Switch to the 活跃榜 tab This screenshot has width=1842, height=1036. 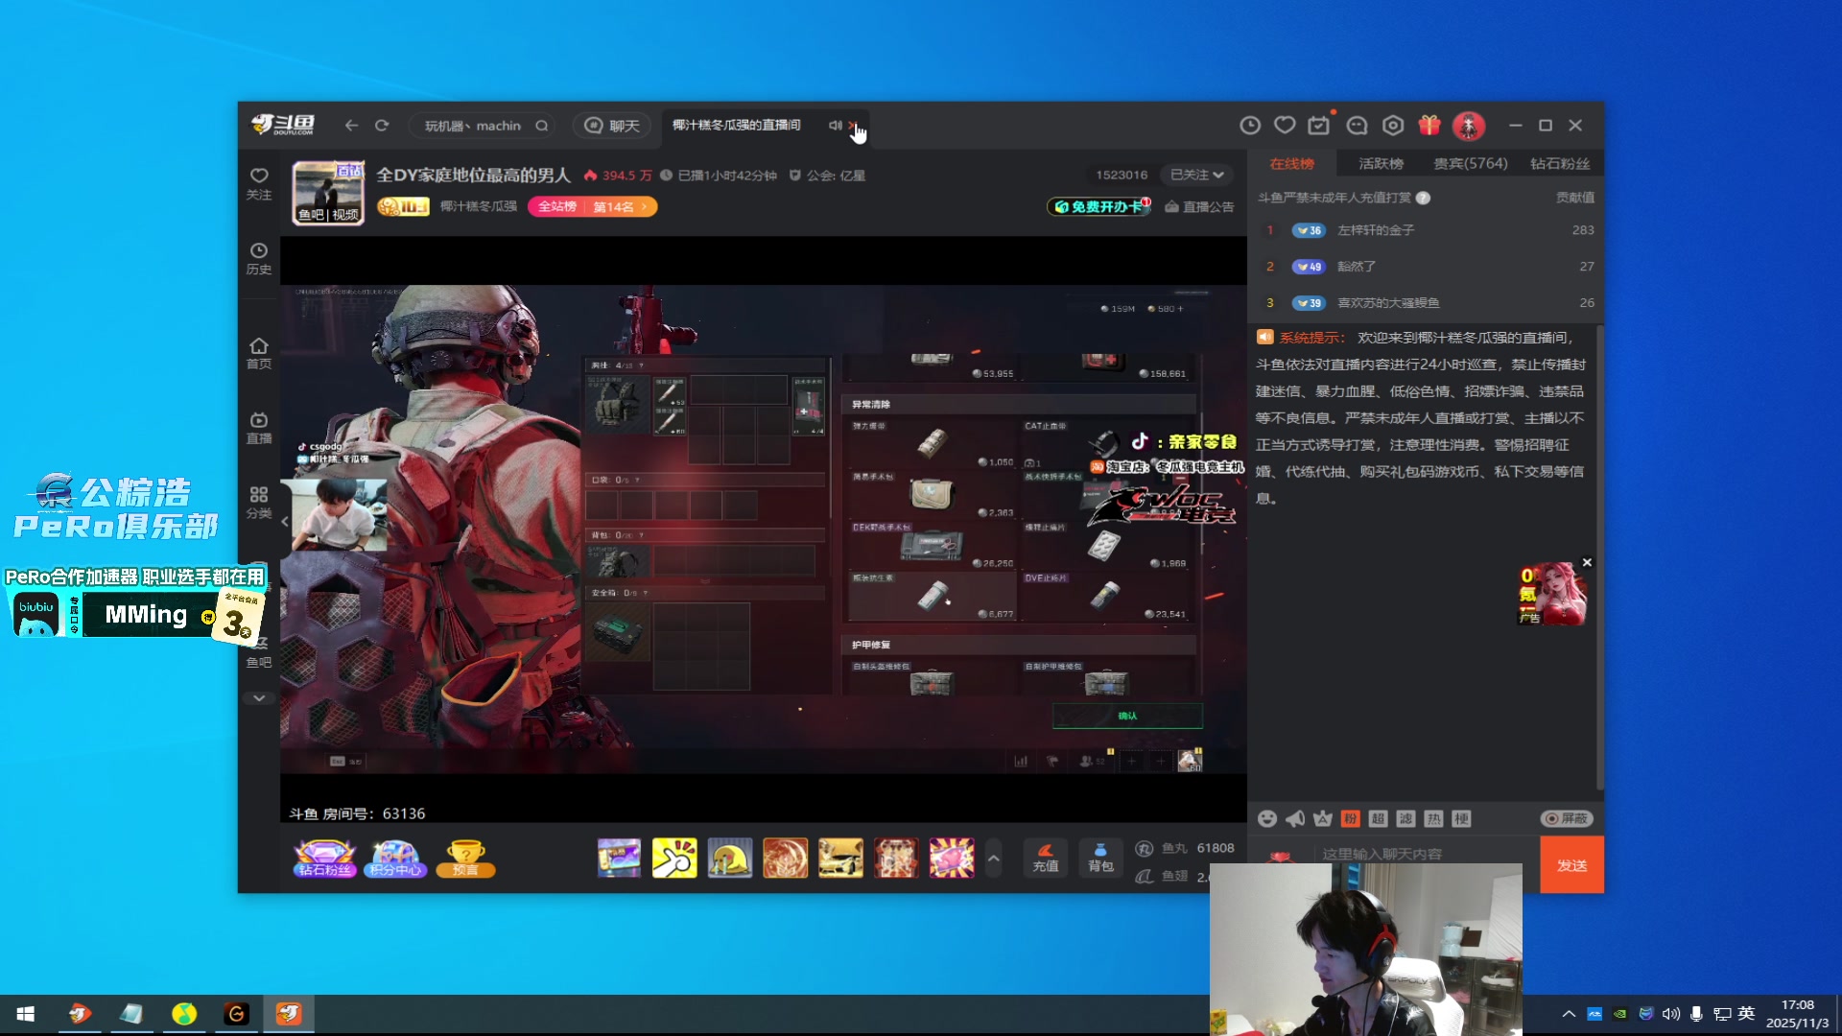1381,164
